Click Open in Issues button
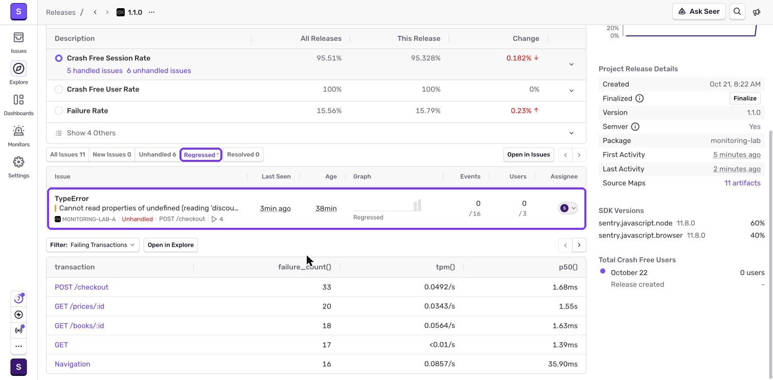Viewport: 773px width, 380px height. tap(529, 155)
